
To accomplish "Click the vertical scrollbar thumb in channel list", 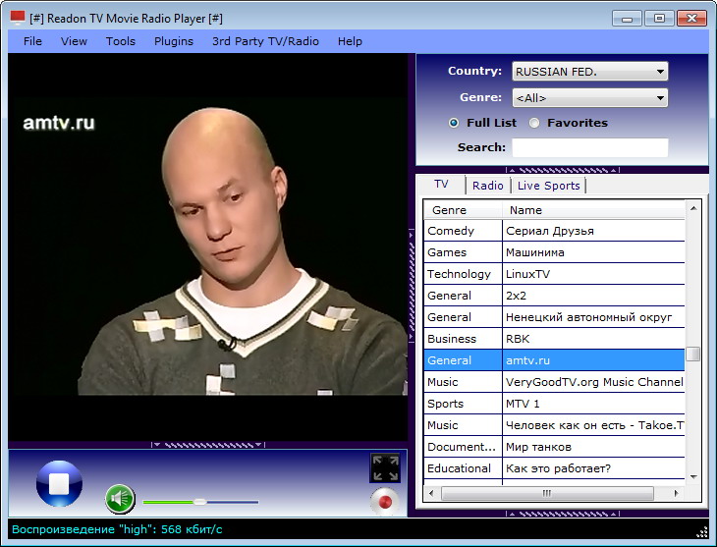I will (x=693, y=354).
